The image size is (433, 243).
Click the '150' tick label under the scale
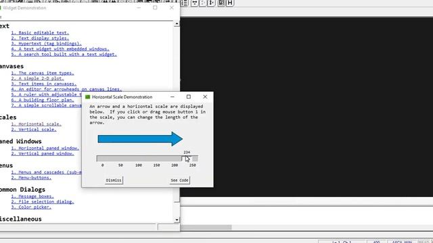coord(156,165)
